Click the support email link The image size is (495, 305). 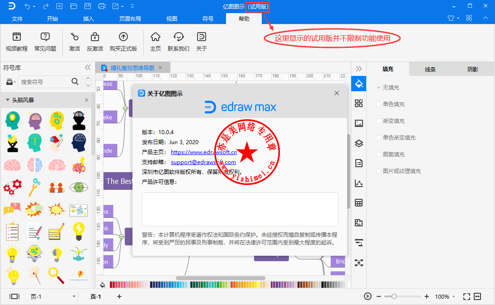pos(203,162)
